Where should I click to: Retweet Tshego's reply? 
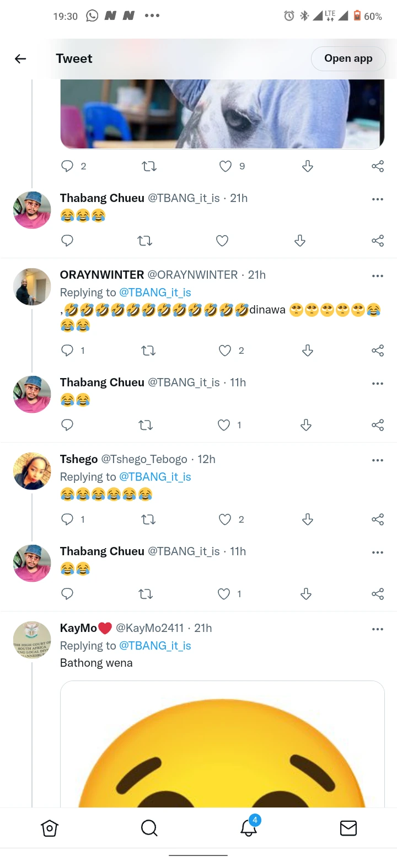[148, 519]
